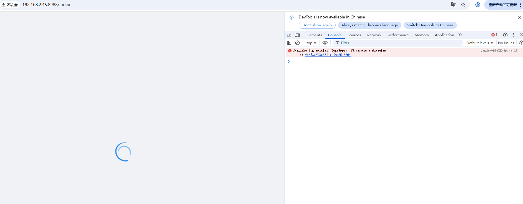This screenshot has width=523, height=204.
Task: Show the console sidebar panel
Action: (x=289, y=43)
